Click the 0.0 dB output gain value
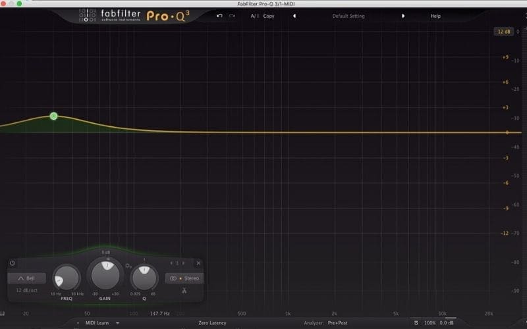Image resolution: width=527 pixels, height=329 pixels. tap(447, 323)
